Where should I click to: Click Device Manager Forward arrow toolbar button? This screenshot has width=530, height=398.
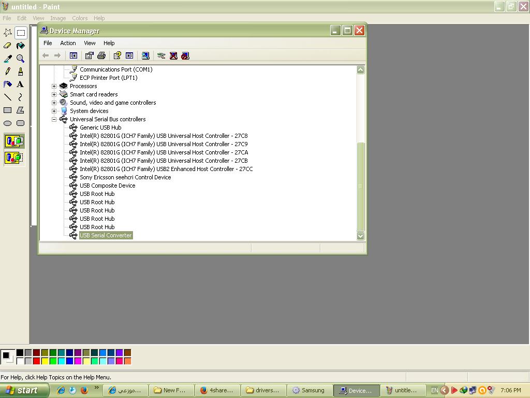click(x=57, y=55)
